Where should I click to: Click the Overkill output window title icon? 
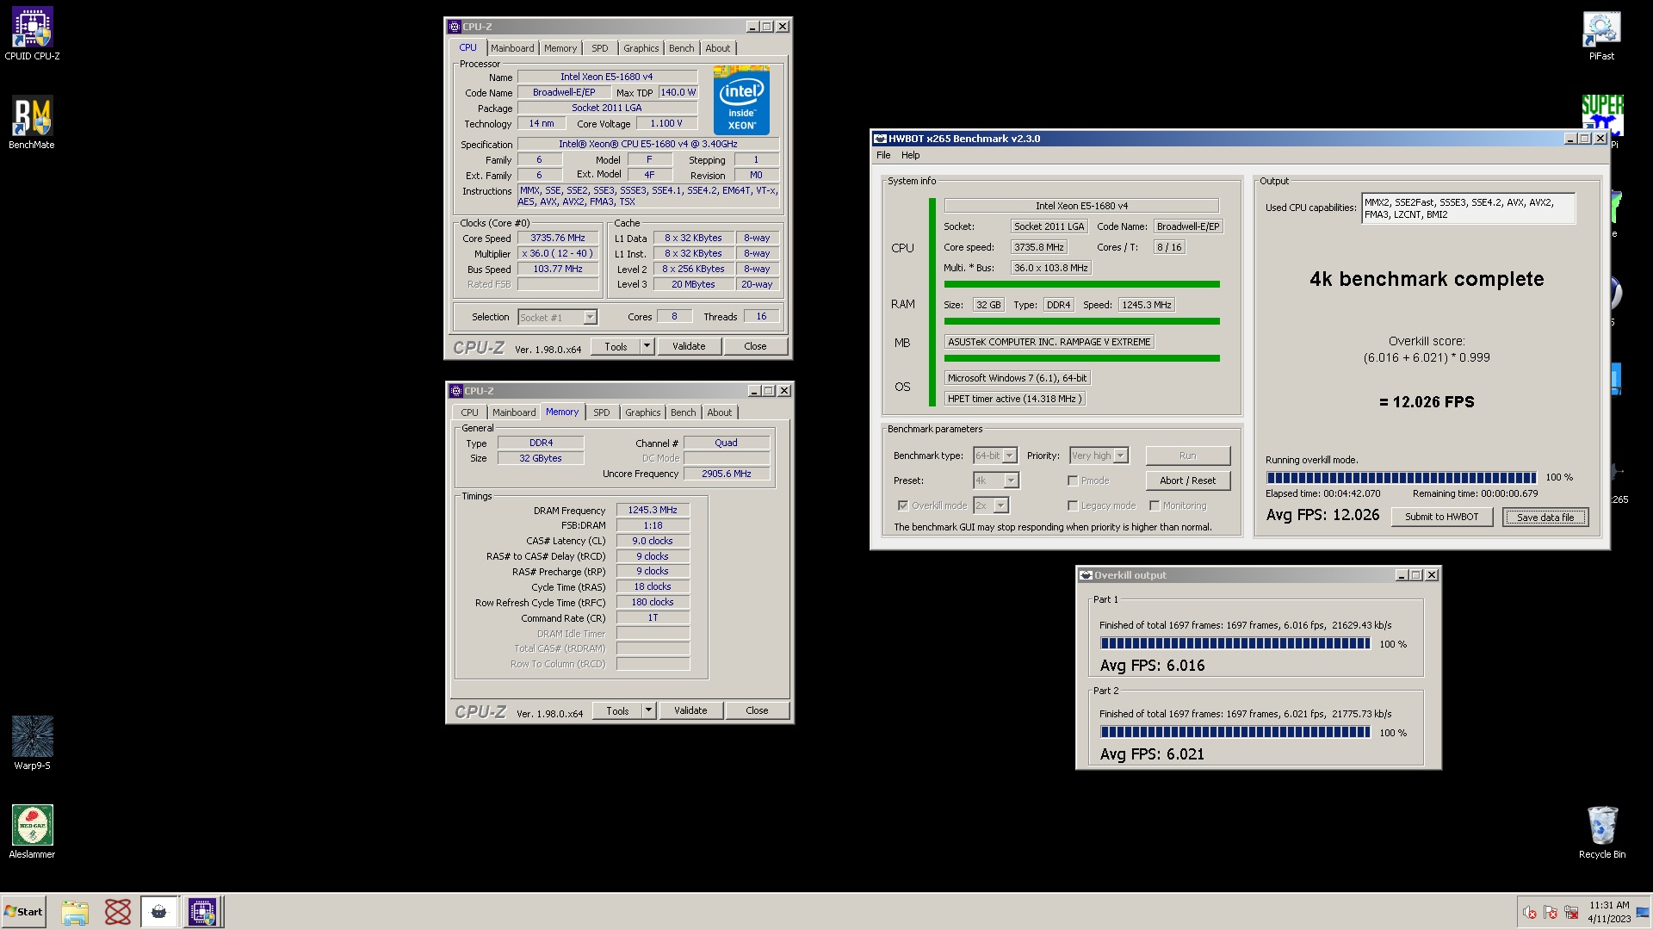(1086, 575)
